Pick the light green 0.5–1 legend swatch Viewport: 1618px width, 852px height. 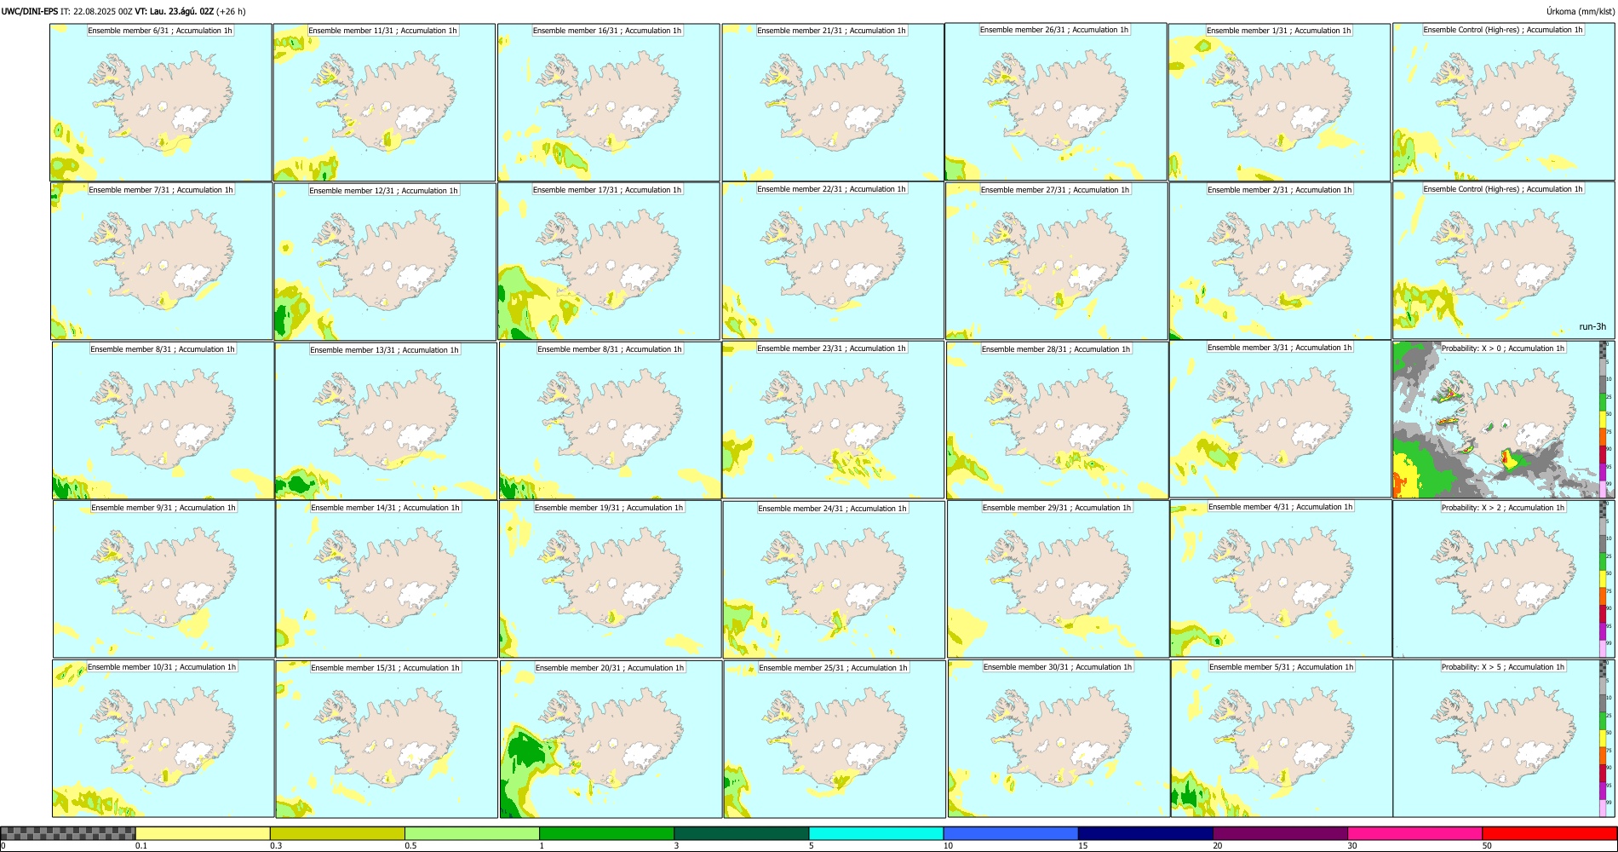point(472,833)
